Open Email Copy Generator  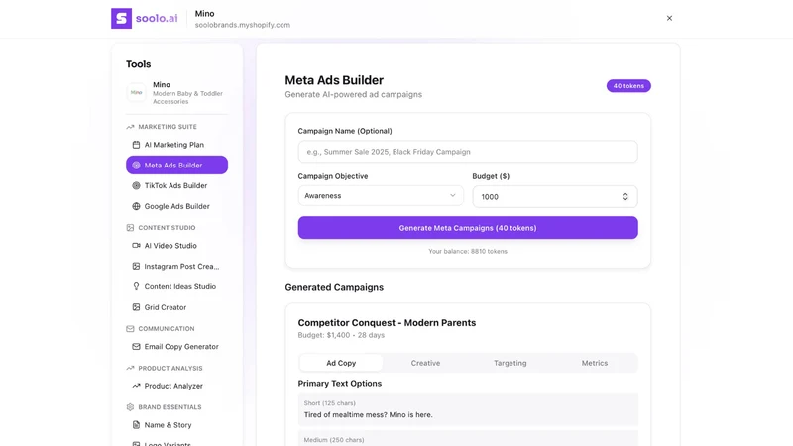[x=177, y=347]
